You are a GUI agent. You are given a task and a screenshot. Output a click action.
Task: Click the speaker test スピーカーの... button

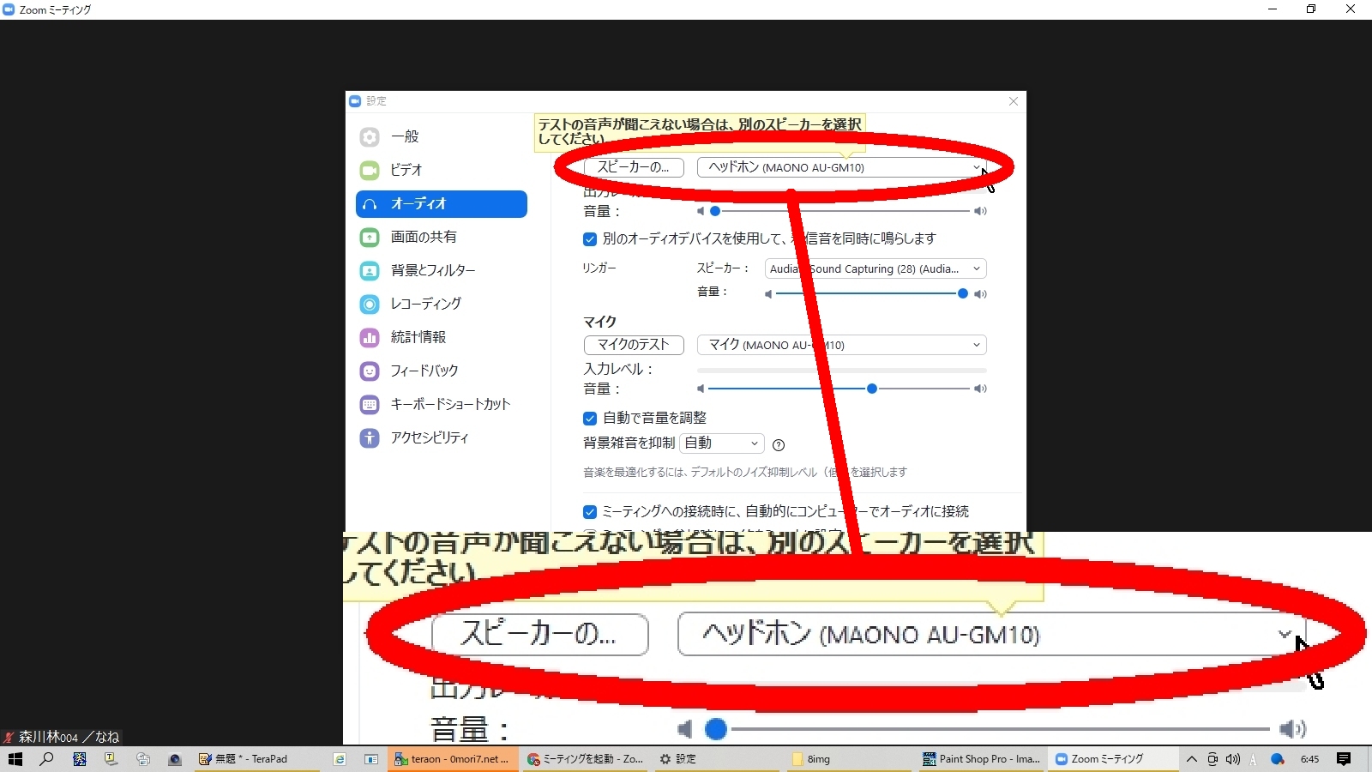pos(634,167)
